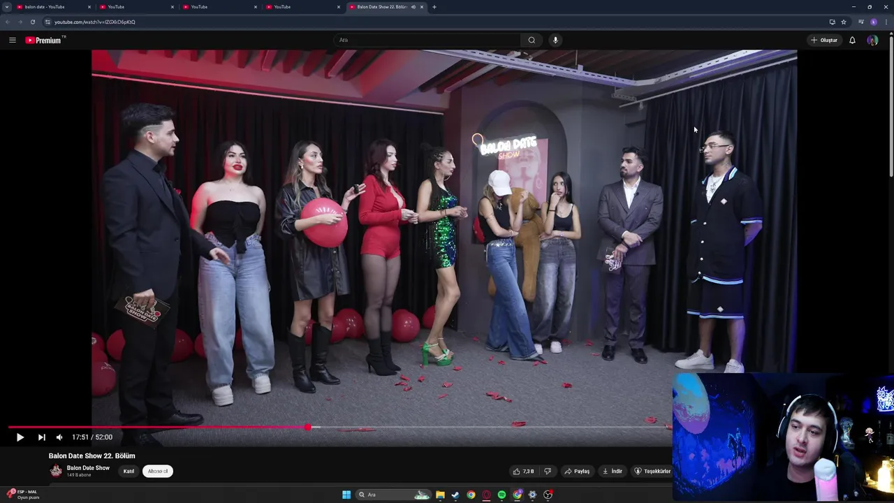Image resolution: width=894 pixels, height=503 pixels.
Task: Download the video with İndir
Action: click(x=613, y=472)
